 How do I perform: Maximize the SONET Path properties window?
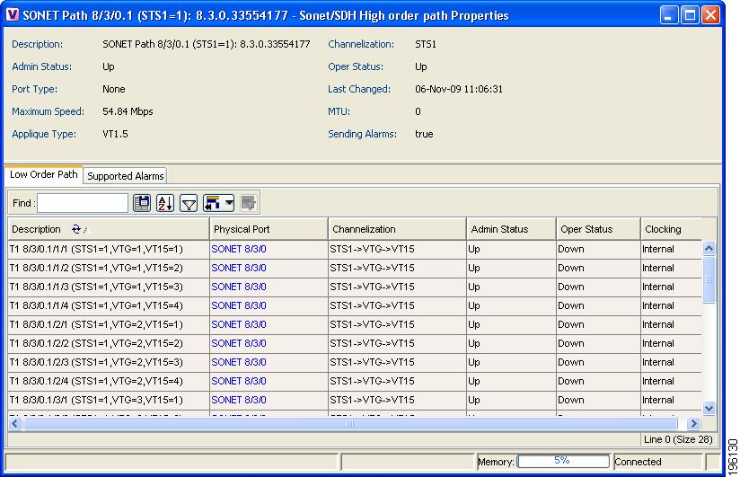[x=689, y=15]
